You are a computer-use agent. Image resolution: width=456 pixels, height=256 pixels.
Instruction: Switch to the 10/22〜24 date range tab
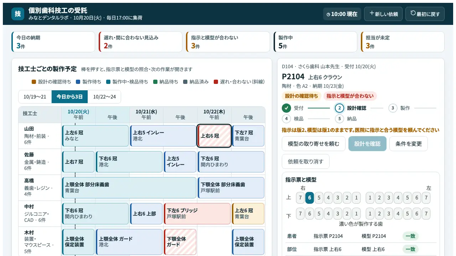(104, 97)
